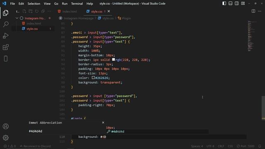
Task: Close the Emmet Abbreviation suggestion details
Action: point(103,123)
